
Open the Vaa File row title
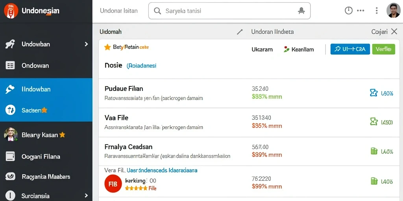pos(116,118)
